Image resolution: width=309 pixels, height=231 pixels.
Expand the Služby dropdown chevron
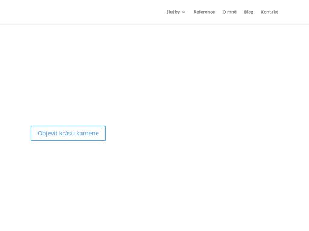183,12
